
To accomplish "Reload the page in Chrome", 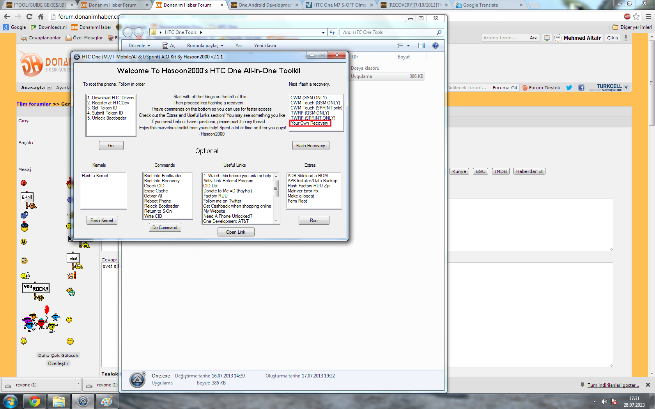I will [x=29, y=16].
